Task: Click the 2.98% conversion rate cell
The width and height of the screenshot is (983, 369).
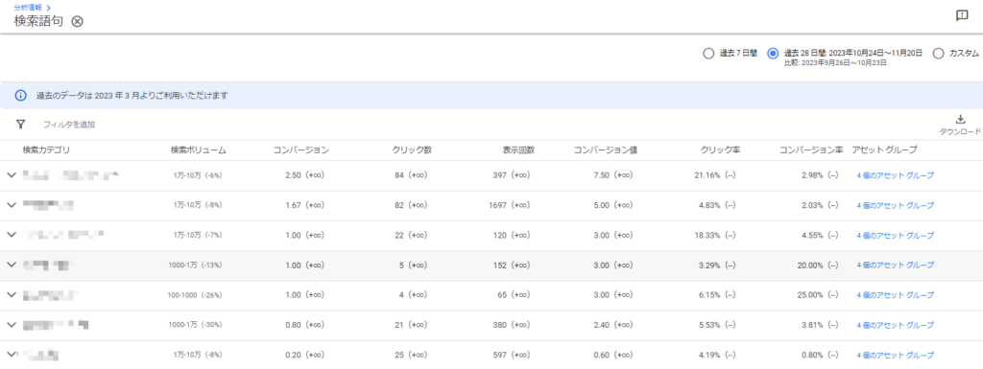Action: pyautogui.click(x=820, y=175)
